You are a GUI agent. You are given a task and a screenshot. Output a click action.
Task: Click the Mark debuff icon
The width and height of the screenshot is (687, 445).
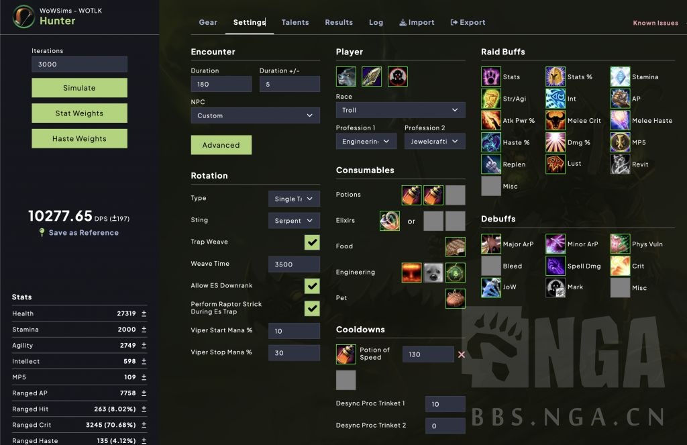pyautogui.click(x=556, y=287)
